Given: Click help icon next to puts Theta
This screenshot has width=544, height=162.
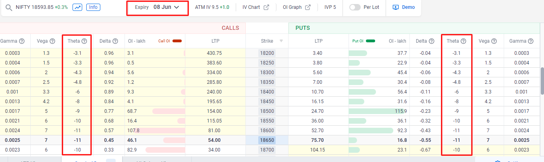Looking at the screenshot, I should [464, 41].
